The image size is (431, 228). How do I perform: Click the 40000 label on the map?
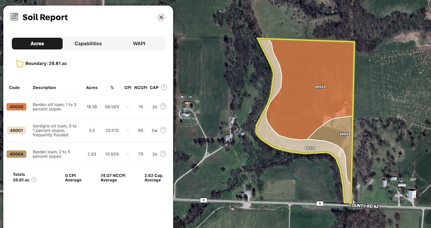[320, 87]
